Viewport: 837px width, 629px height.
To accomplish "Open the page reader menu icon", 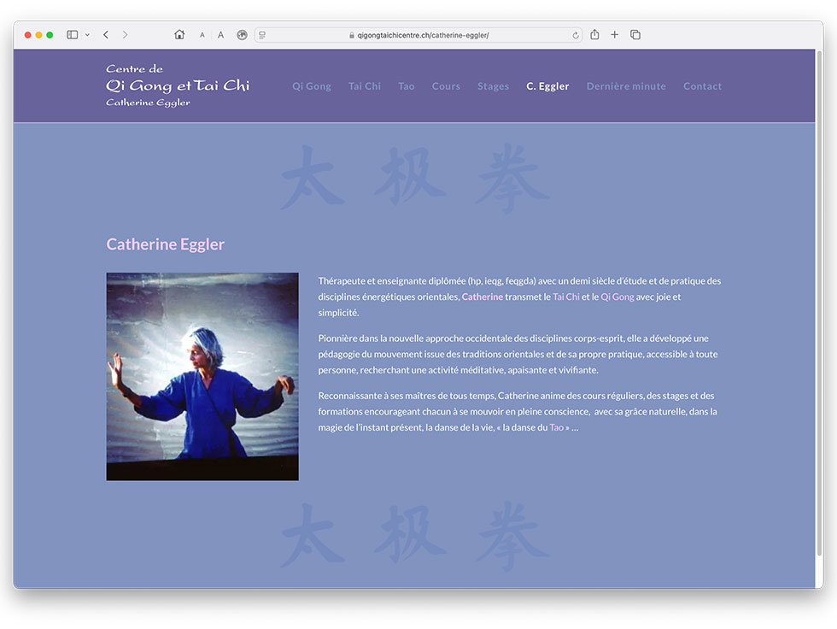I will (x=262, y=35).
